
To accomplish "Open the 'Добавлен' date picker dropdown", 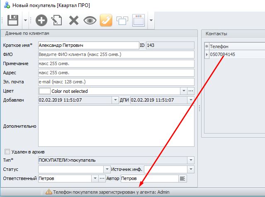I will pyautogui.click(x=115, y=100).
